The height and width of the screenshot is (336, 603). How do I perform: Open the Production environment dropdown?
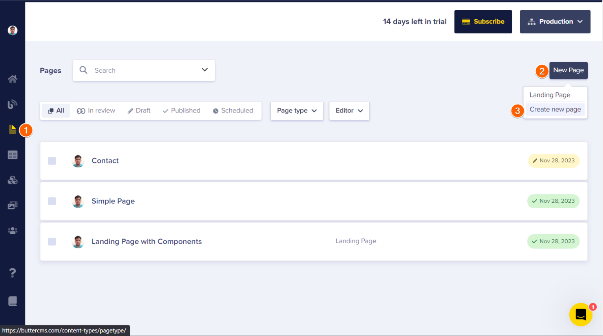point(555,22)
